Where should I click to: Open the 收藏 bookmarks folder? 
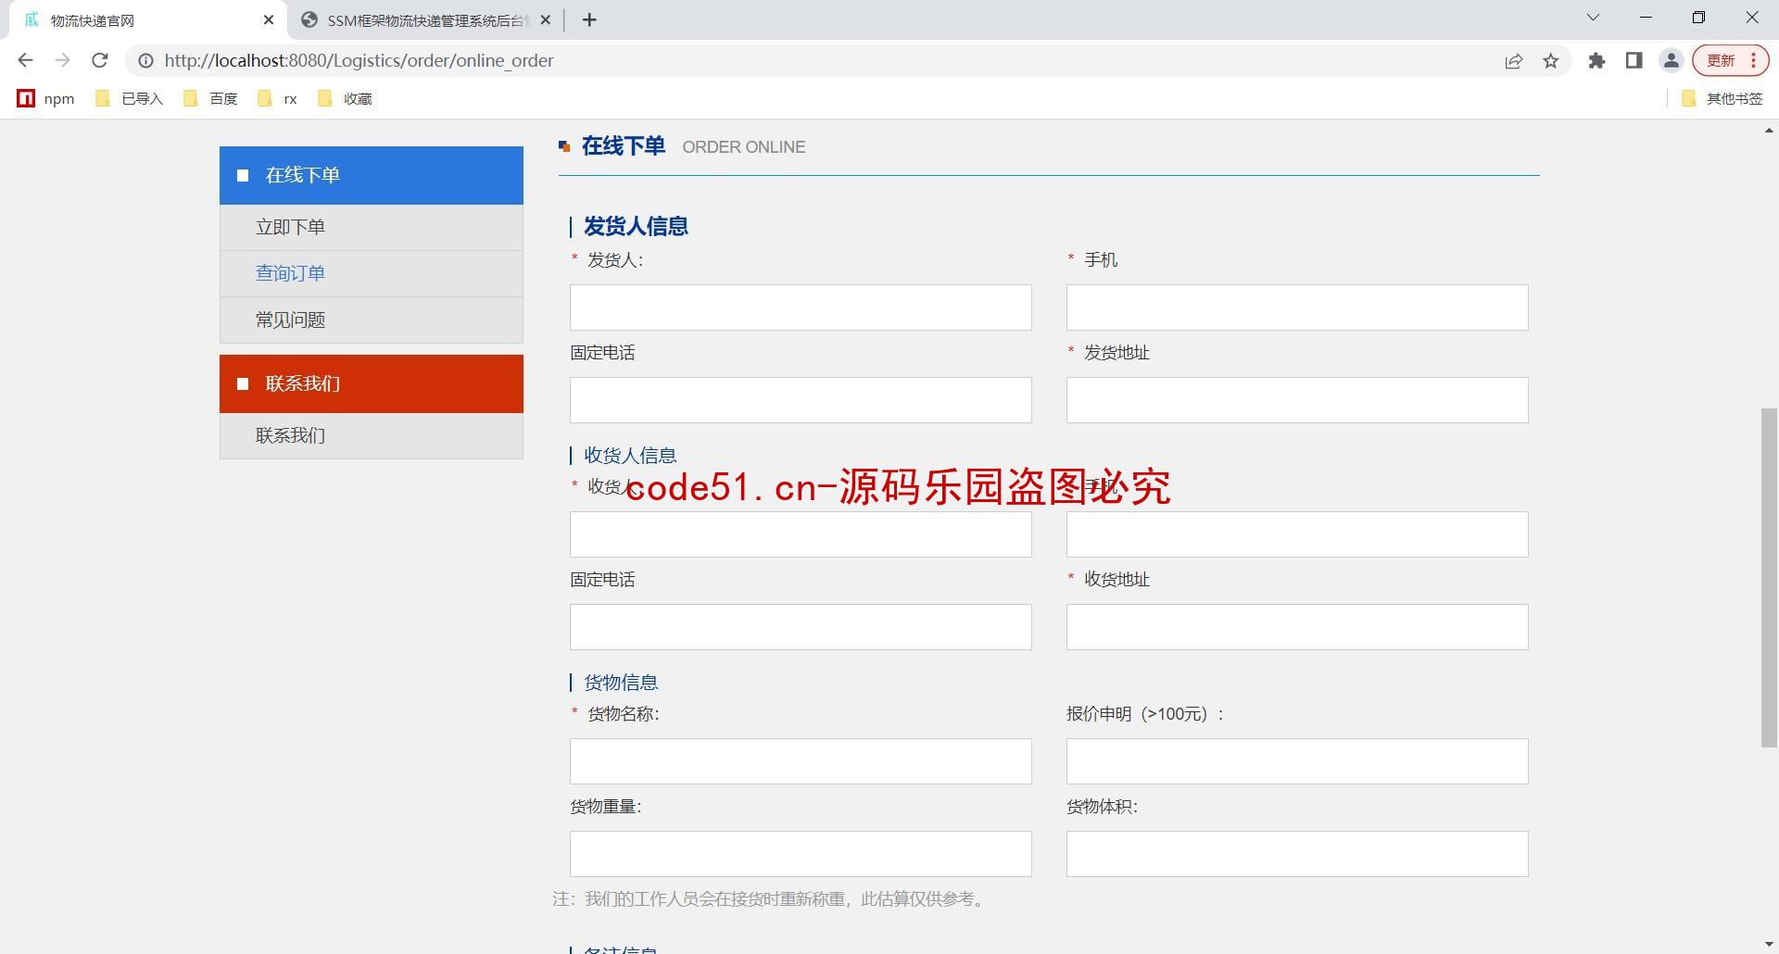[345, 98]
